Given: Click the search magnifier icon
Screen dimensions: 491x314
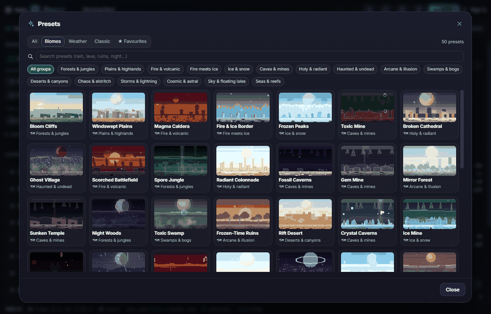Looking at the screenshot, I should [31, 56].
